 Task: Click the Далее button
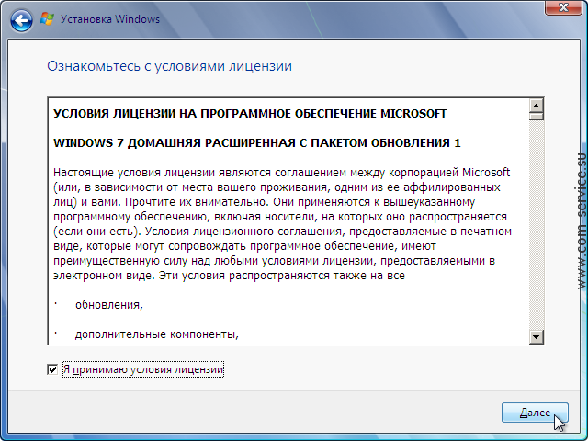point(535,413)
